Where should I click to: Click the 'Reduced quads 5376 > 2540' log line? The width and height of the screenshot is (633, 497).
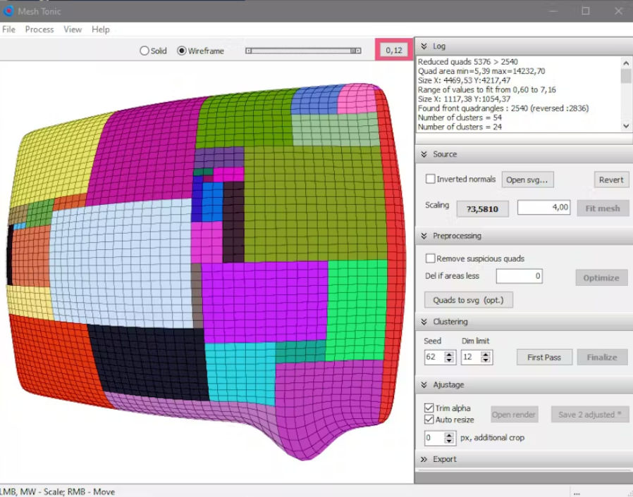(468, 62)
